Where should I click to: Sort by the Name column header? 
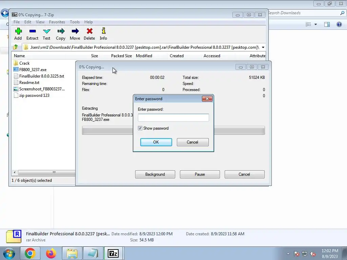click(x=39, y=56)
